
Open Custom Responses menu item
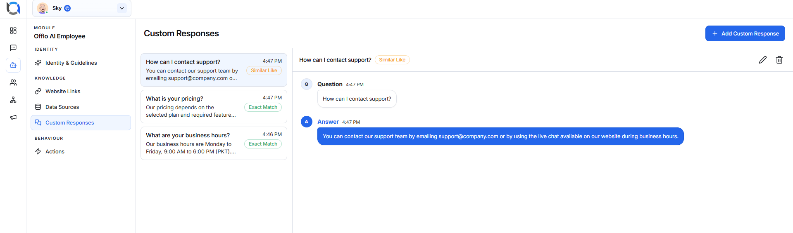pyautogui.click(x=81, y=122)
